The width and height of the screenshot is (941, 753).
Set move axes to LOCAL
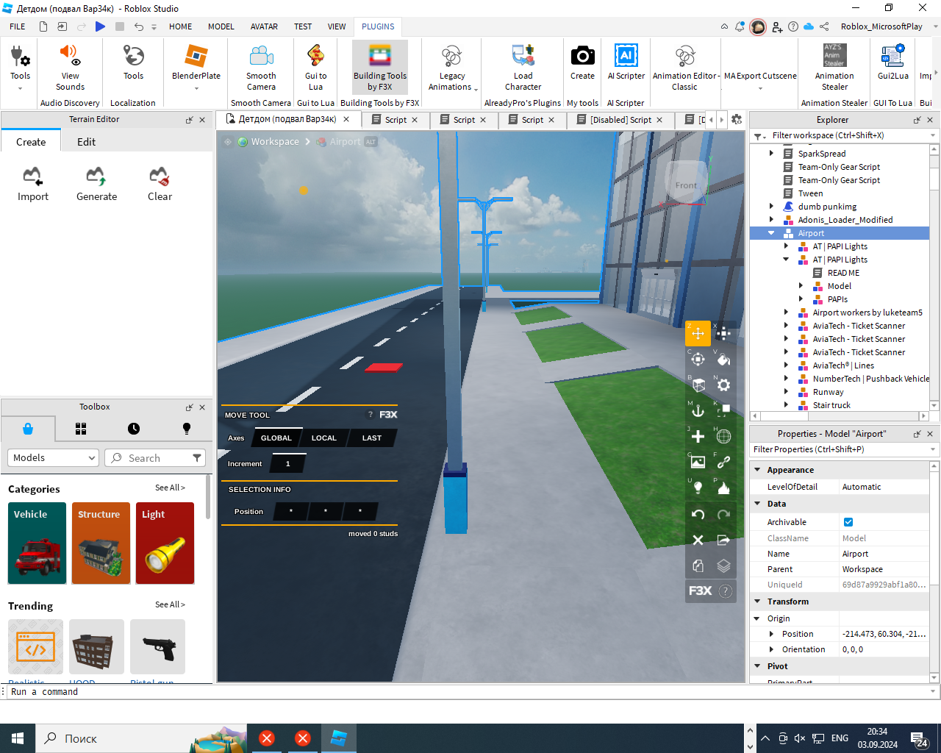click(x=323, y=438)
